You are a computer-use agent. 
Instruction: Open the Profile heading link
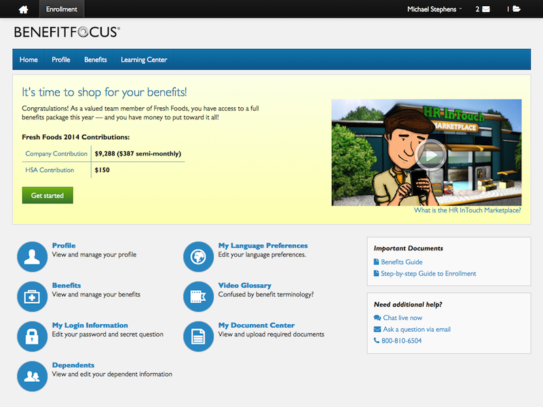[x=64, y=246]
